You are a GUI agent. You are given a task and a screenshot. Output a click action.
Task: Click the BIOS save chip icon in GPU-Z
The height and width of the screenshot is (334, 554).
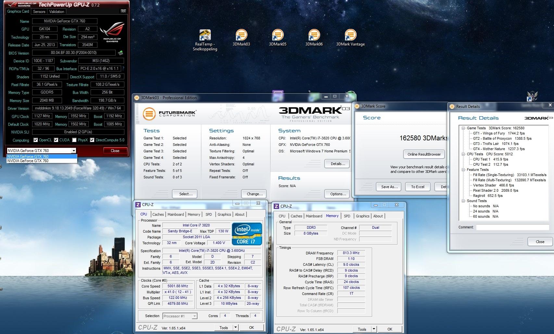[120, 53]
